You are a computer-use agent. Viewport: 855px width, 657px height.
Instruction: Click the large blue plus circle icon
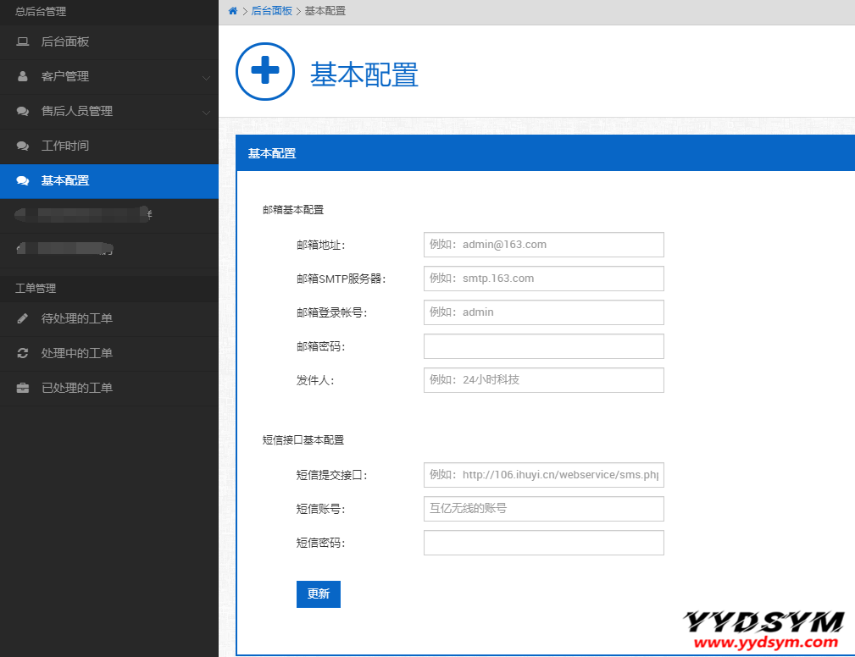[265, 72]
